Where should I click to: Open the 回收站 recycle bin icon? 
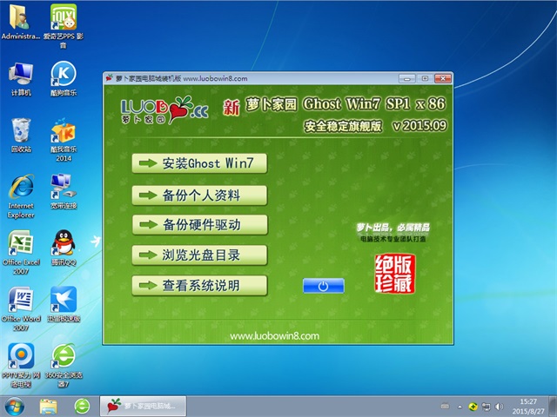[x=21, y=131]
